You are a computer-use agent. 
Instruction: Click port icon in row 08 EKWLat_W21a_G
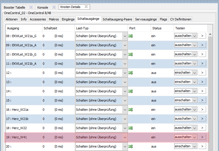click(x=130, y=36)
